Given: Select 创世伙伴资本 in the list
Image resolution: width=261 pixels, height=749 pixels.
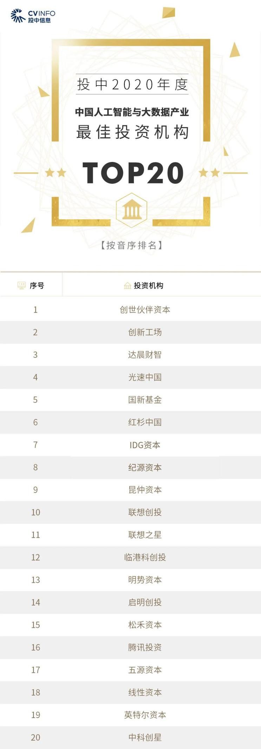Looking at the screenshot, I should [145, 310].
